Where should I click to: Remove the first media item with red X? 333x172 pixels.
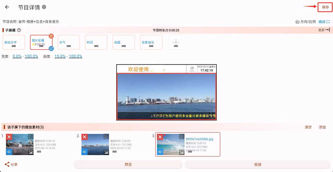click(x=9, y=137)
